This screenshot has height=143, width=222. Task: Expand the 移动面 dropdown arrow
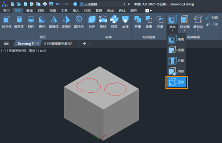(x=185, y=30)
